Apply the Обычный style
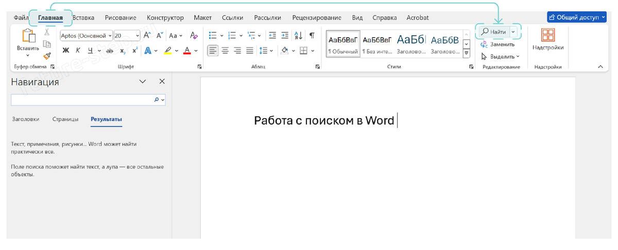This screenshot has width=618, height=250. coord(343,44)
